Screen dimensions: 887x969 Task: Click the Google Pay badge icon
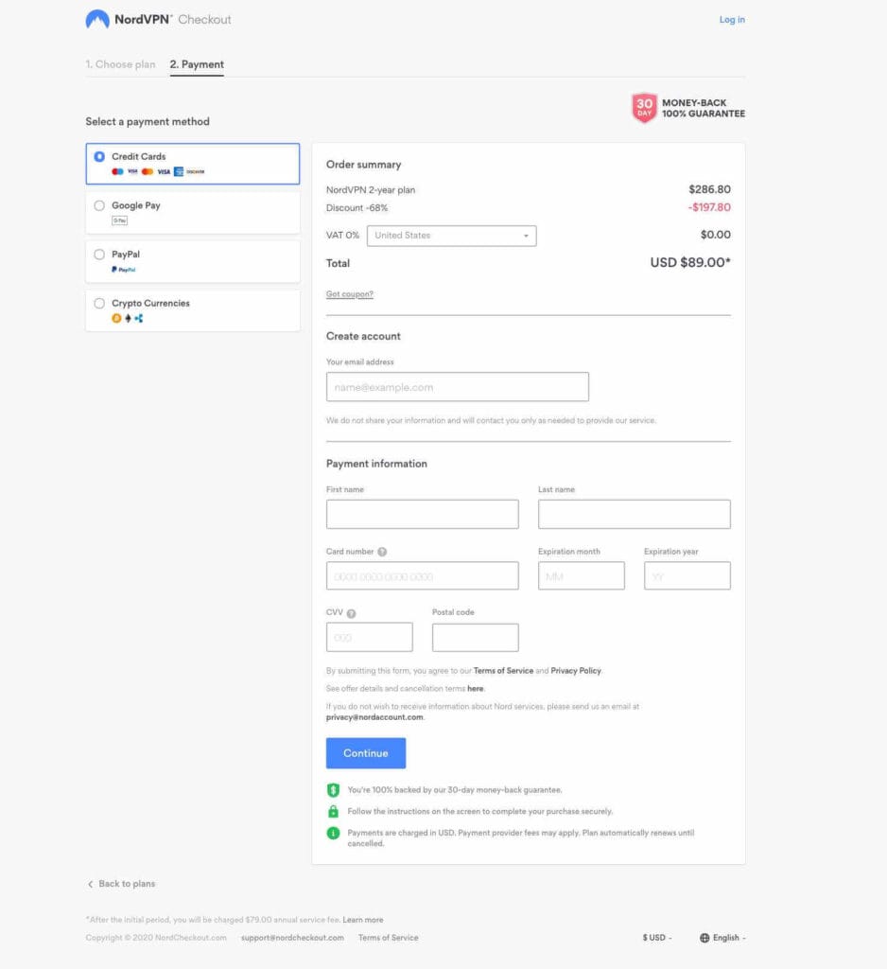[119, 220]
